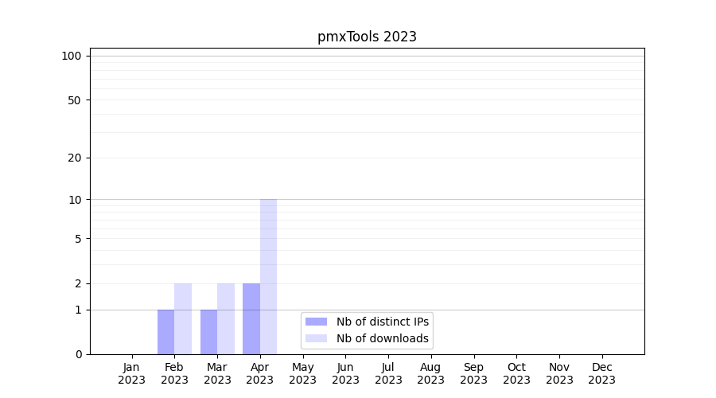Select the May 2023 x-axis label

[x=302, y=373]
